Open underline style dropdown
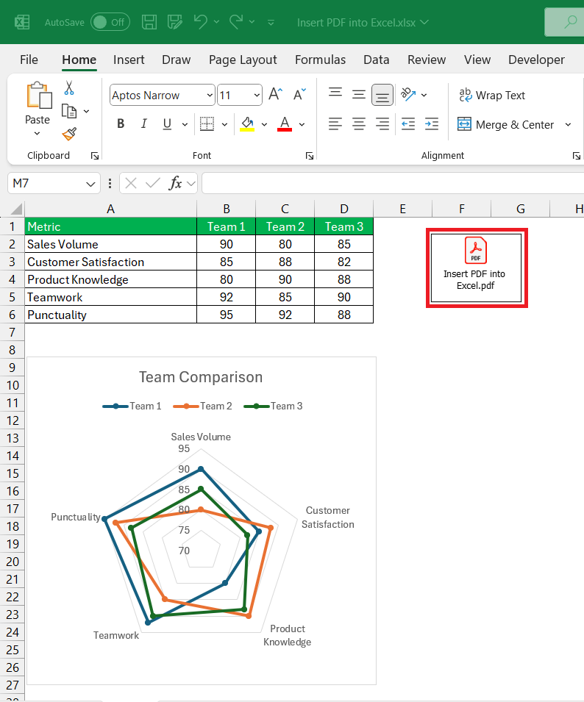Viewport: 584px width, 702px height. [185, 124]
